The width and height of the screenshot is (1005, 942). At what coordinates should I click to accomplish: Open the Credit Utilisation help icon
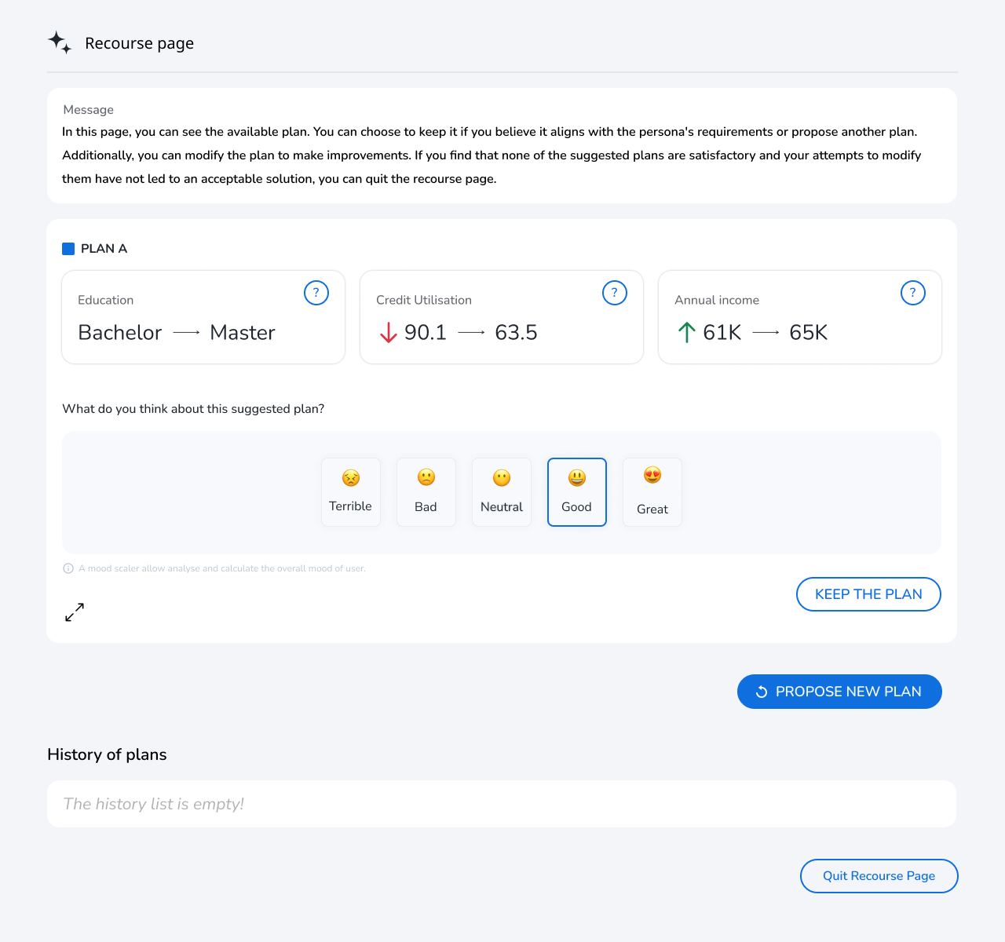pyautogui.click(x=615, y=293)
